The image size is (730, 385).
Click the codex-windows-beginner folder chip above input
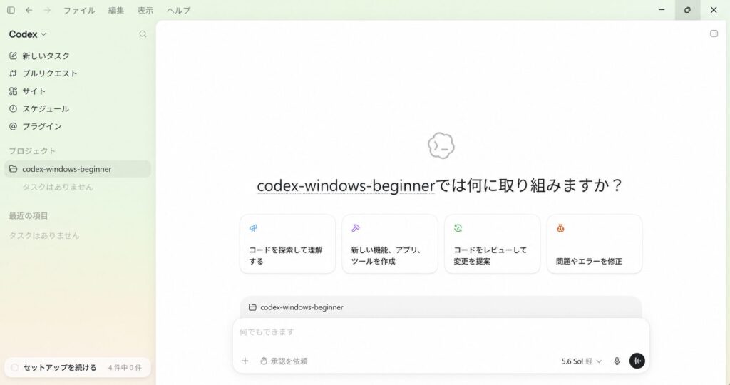click(x=296, y=307)
